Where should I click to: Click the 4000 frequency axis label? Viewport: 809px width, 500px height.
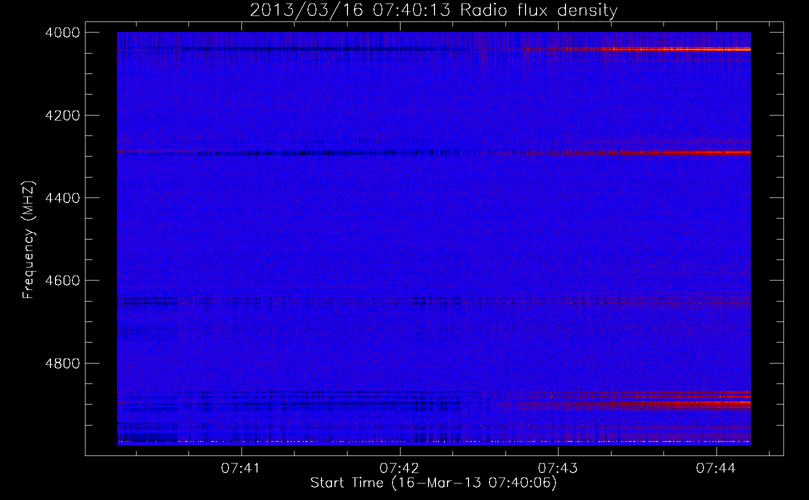(62, 32)
